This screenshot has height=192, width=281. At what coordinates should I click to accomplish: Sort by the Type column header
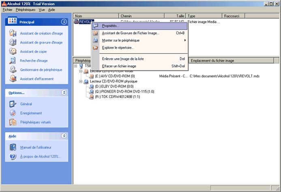point(204,16)
